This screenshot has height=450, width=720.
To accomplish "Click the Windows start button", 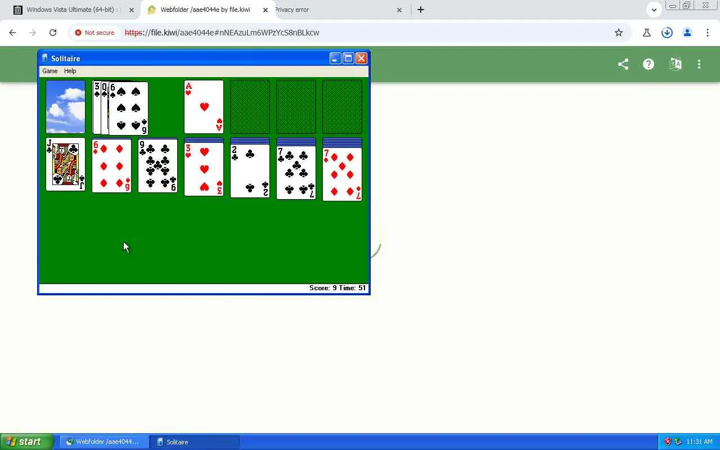I will pyautogui.click(x=26, y=442).
